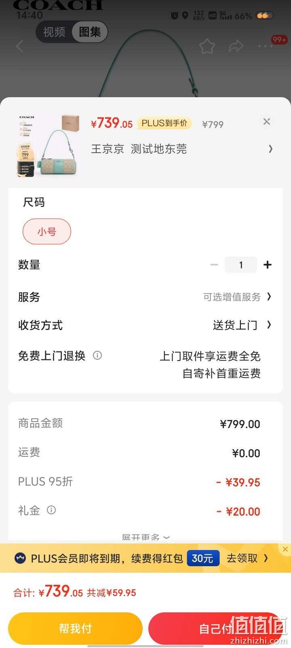Open free door-to-door return info icon
Image resolution: width=291 pixels, height=648 pixels.
pos(97,356)
